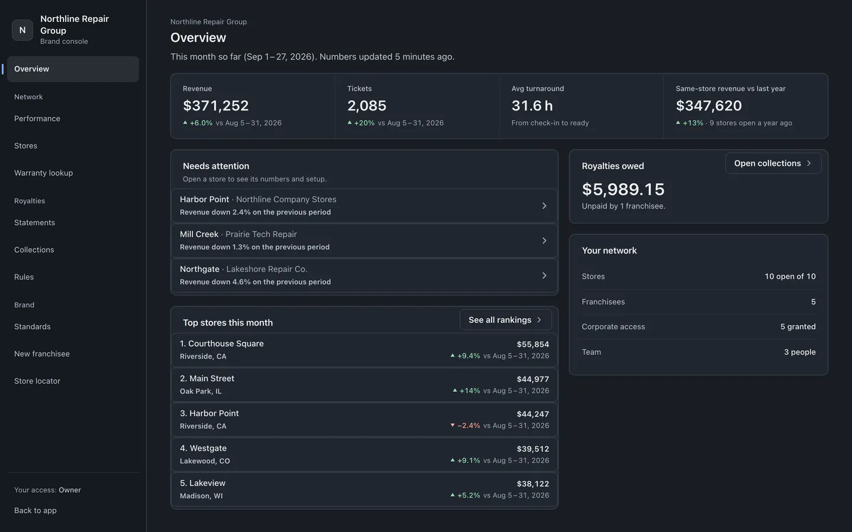Open the Mill Creek row chevron
This screenshot has width=852, height=532.
point(544,241)
